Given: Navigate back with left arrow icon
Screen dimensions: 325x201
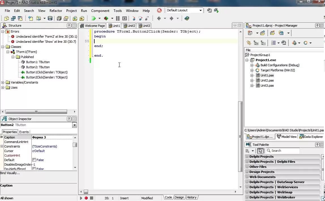Looking at the screenshot, I should tap(159, 18).
